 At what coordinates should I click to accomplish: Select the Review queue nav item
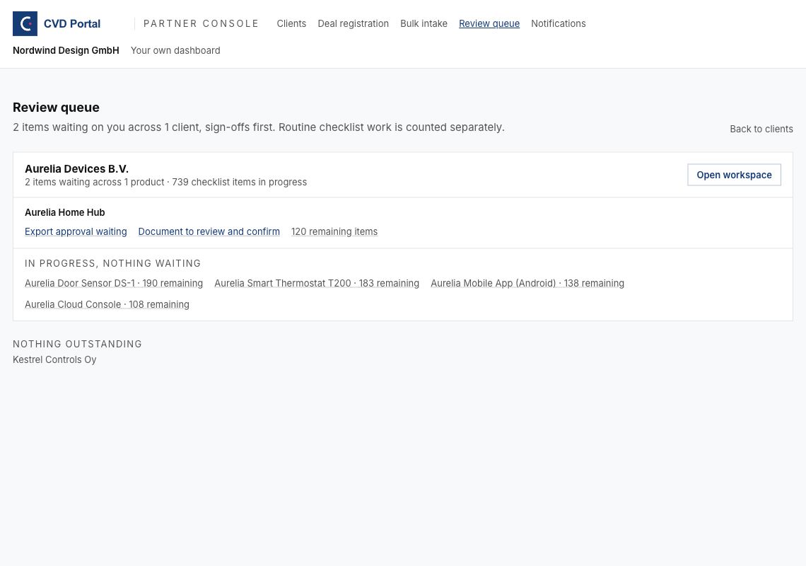489,23
